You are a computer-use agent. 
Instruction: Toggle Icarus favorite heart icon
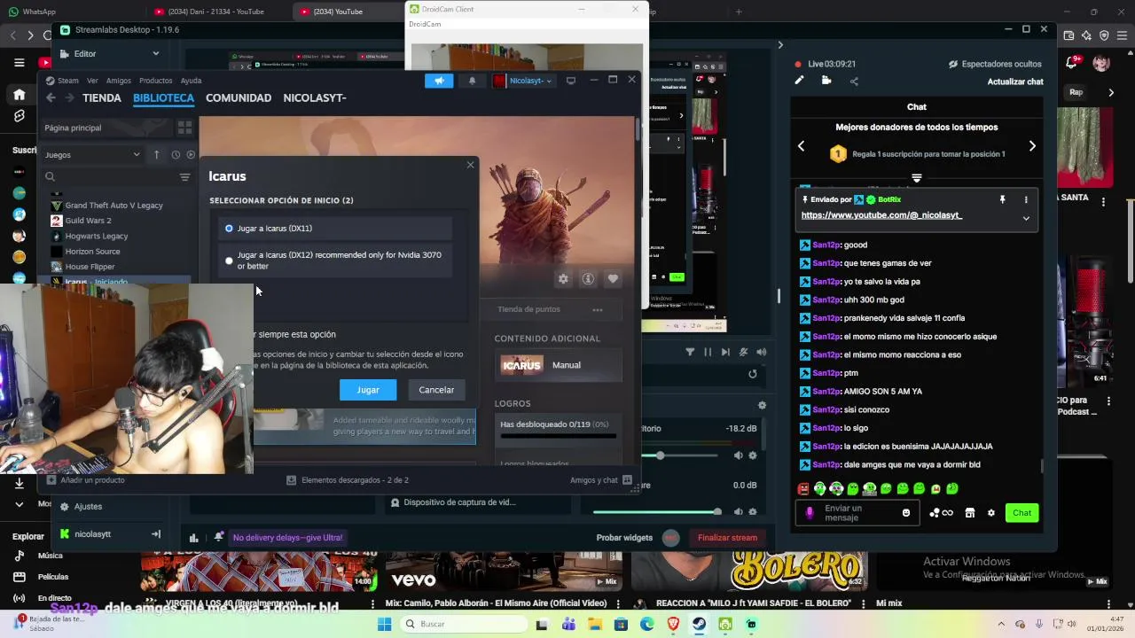pos(613,279)
